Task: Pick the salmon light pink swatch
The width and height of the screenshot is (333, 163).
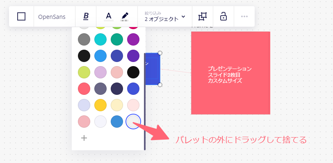Action: (117, 72)
